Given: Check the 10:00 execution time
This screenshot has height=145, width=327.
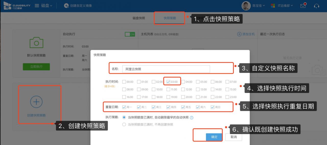Looking at the screenshot, I should coord(154,90).
